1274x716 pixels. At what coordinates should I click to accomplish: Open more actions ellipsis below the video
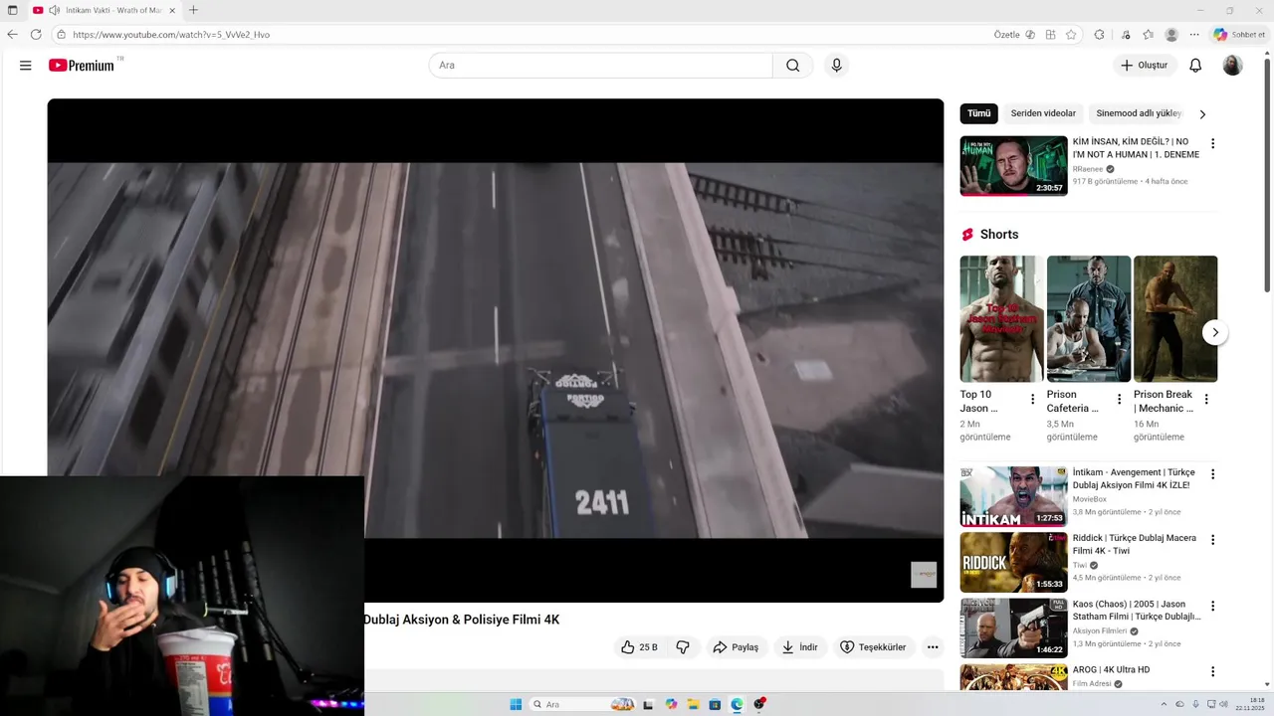(x=933, y=647)
